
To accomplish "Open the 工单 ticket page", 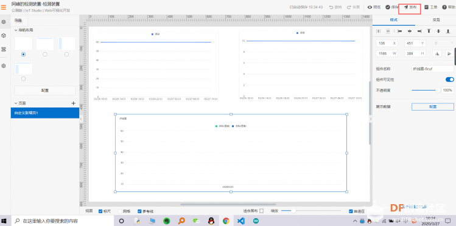I will 430,7.
